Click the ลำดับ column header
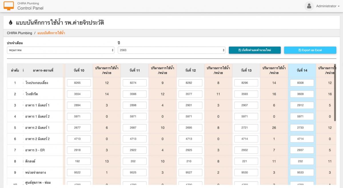Screen dimensions: 343x188 click(x=15, y=70)
